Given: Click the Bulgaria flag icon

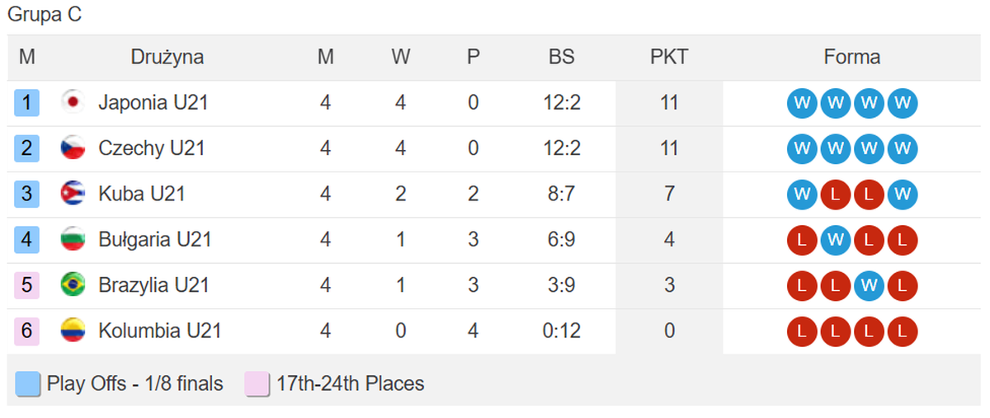Looking at the screenshot, I should [73, 240].
